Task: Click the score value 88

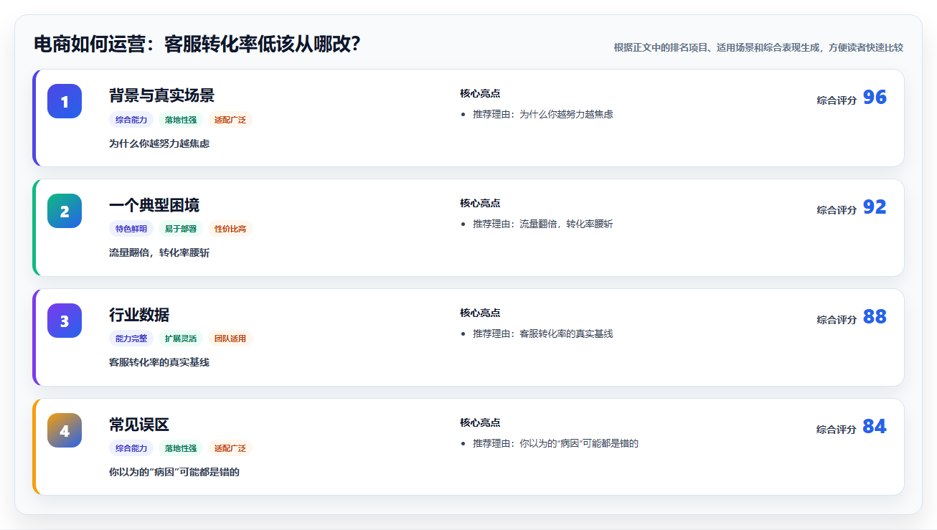Action: [x=875, y=317]
